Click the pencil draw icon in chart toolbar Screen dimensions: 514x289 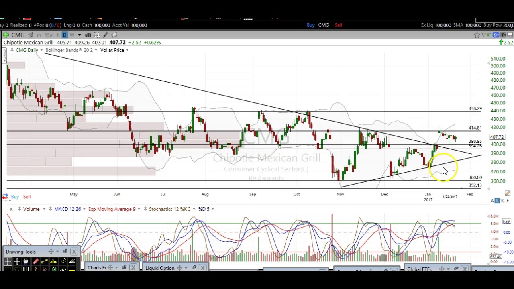tap(106, 35)
